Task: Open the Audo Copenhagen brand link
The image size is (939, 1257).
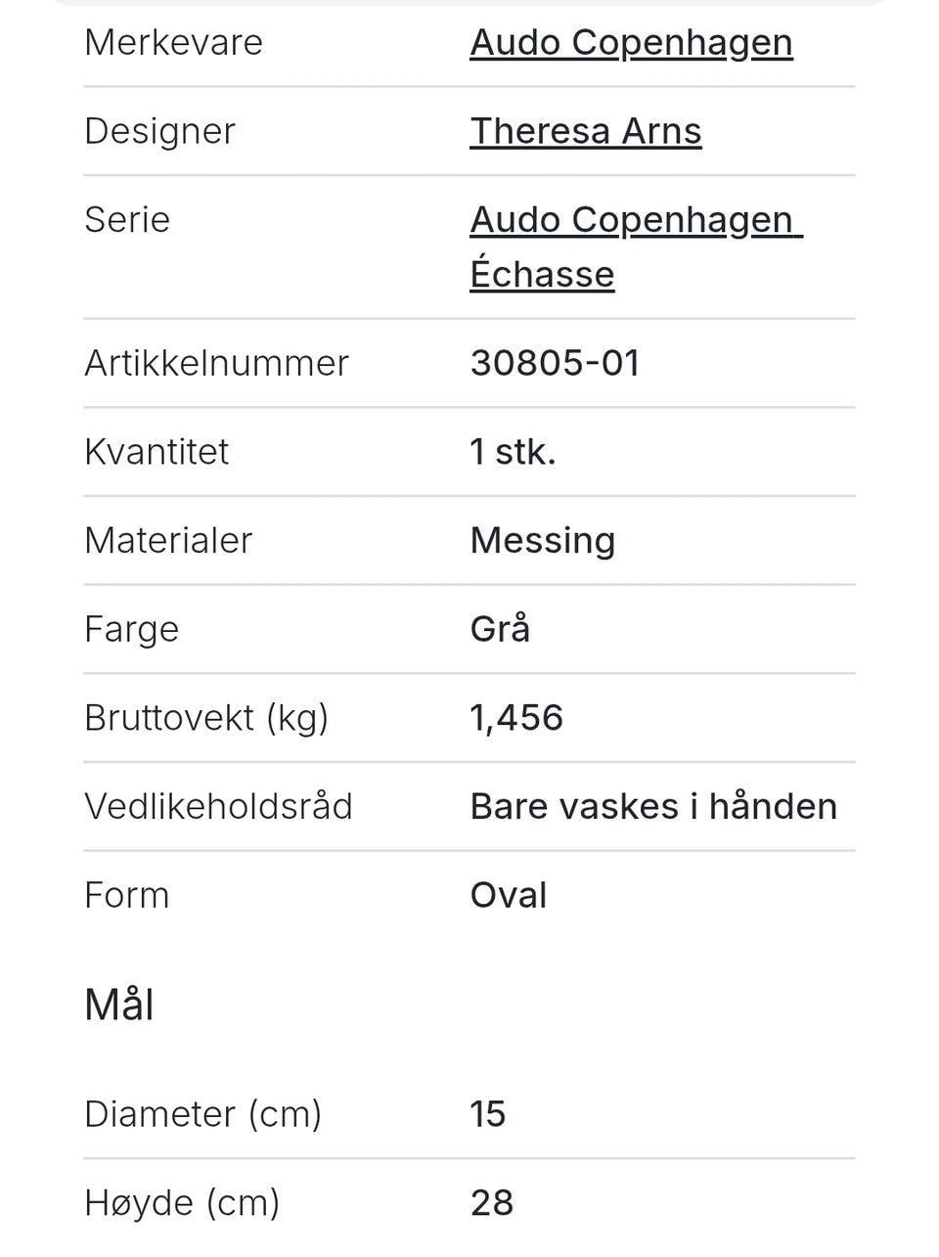Action: pyautogui.click(x=631, y=43)
